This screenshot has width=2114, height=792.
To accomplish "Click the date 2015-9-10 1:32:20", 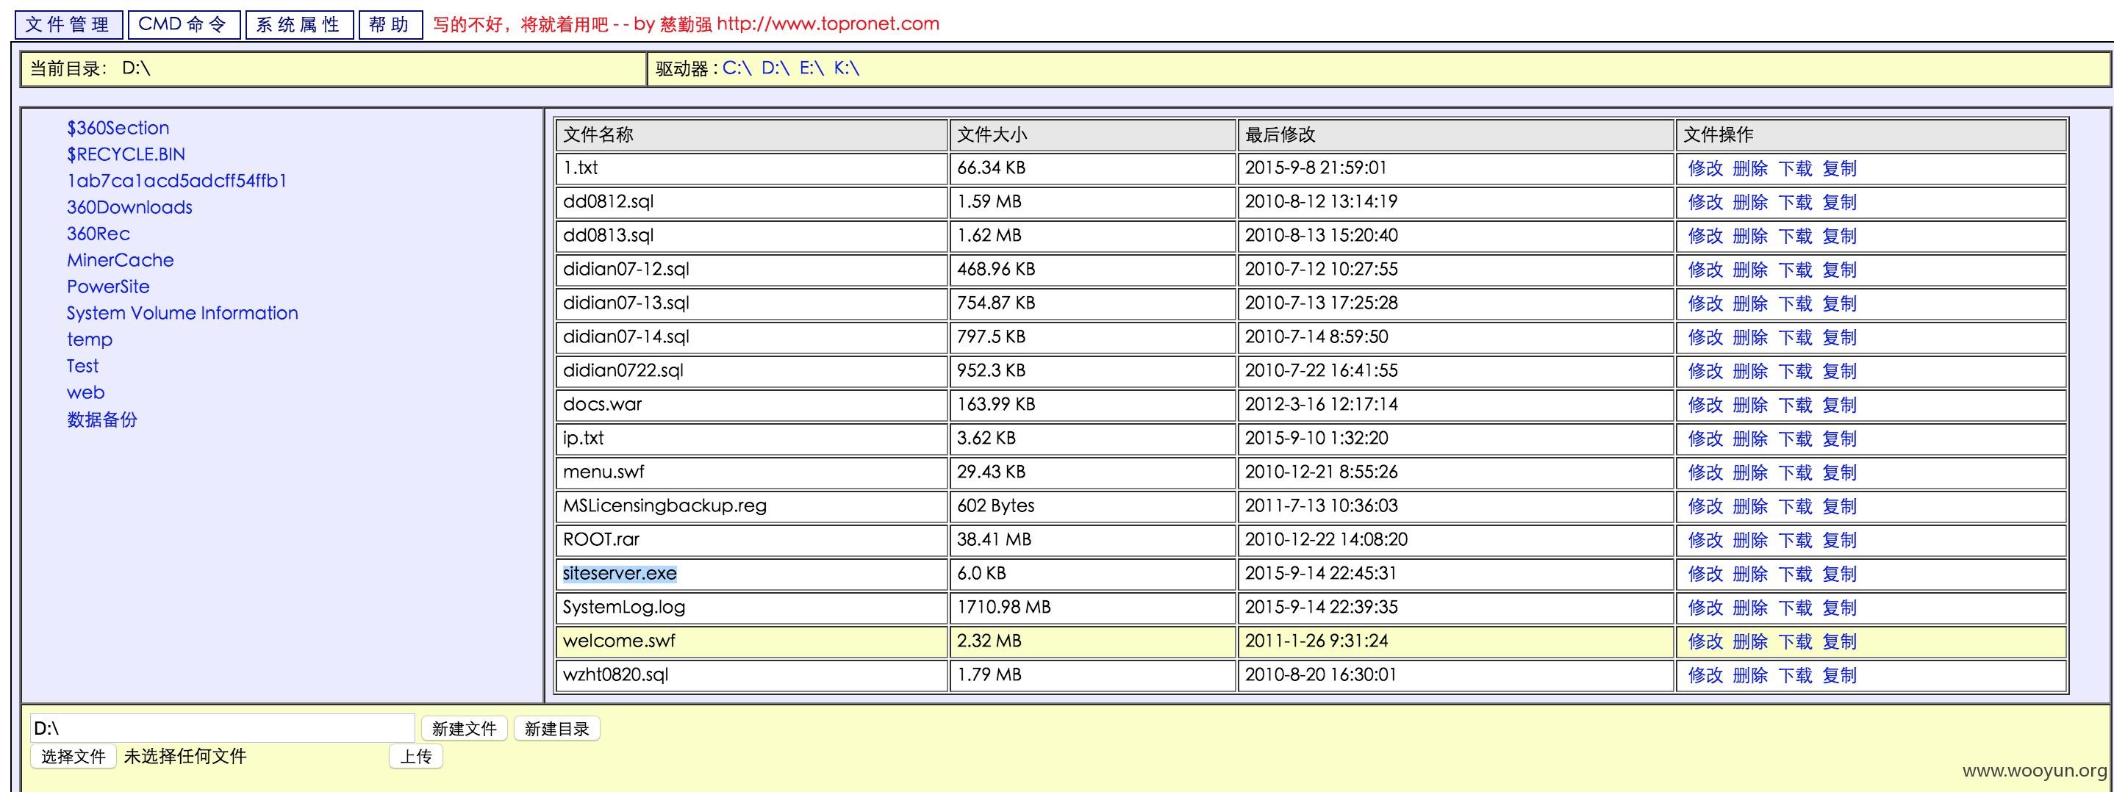I will tap(1316, 438).
